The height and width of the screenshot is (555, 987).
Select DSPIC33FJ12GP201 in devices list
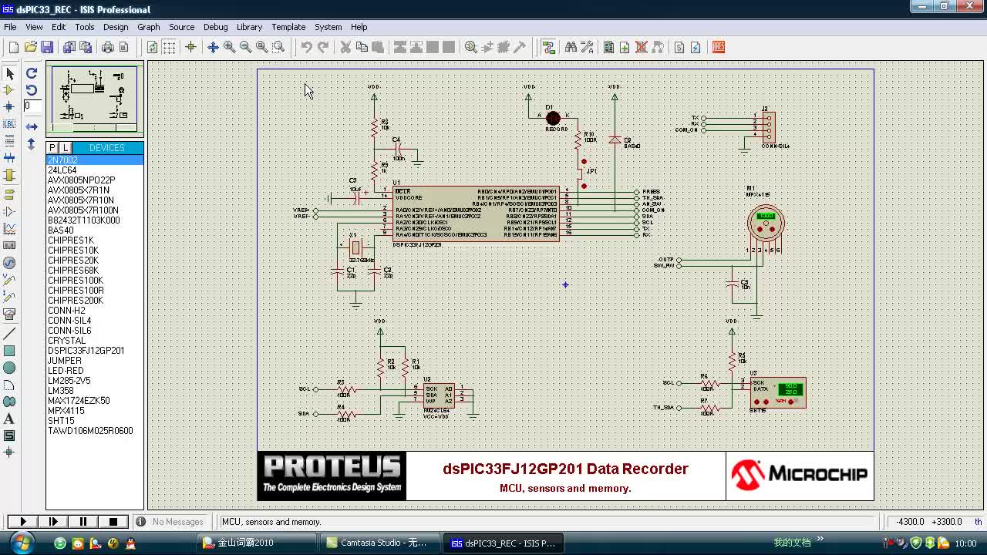coord(95,351)
